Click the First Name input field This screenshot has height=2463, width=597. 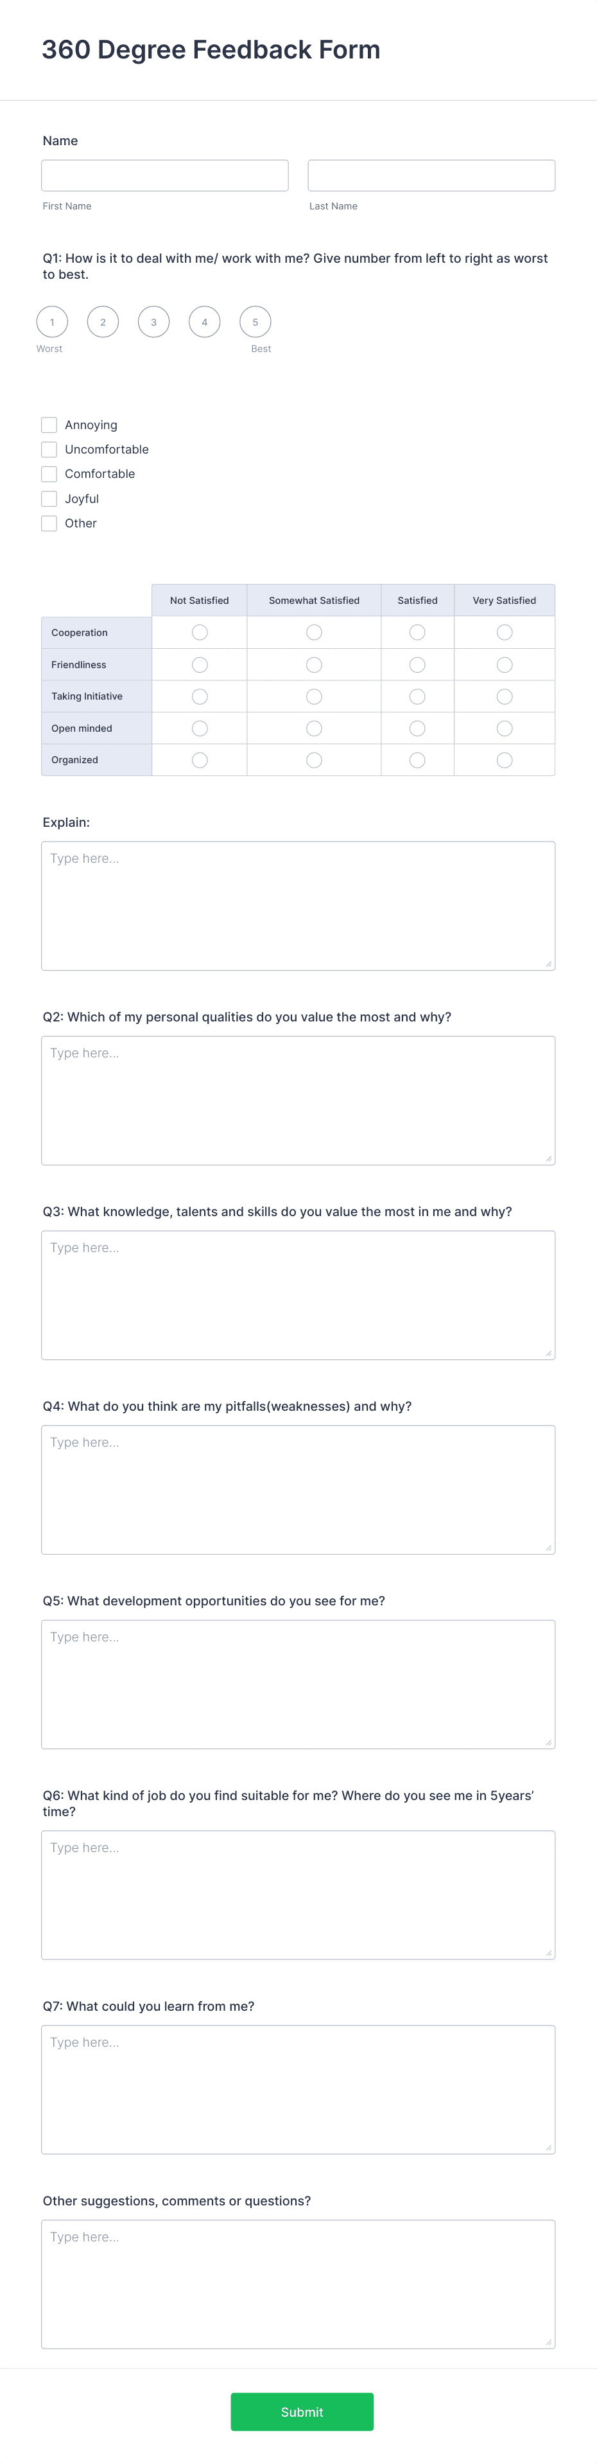coord(165,175)
